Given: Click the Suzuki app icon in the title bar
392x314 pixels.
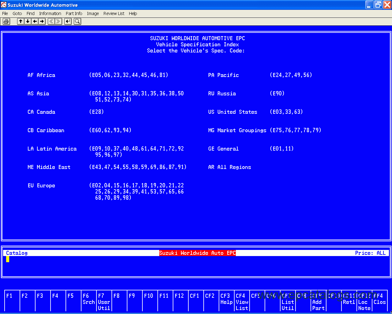Looking at the screenshot, I should pos(4,5).
